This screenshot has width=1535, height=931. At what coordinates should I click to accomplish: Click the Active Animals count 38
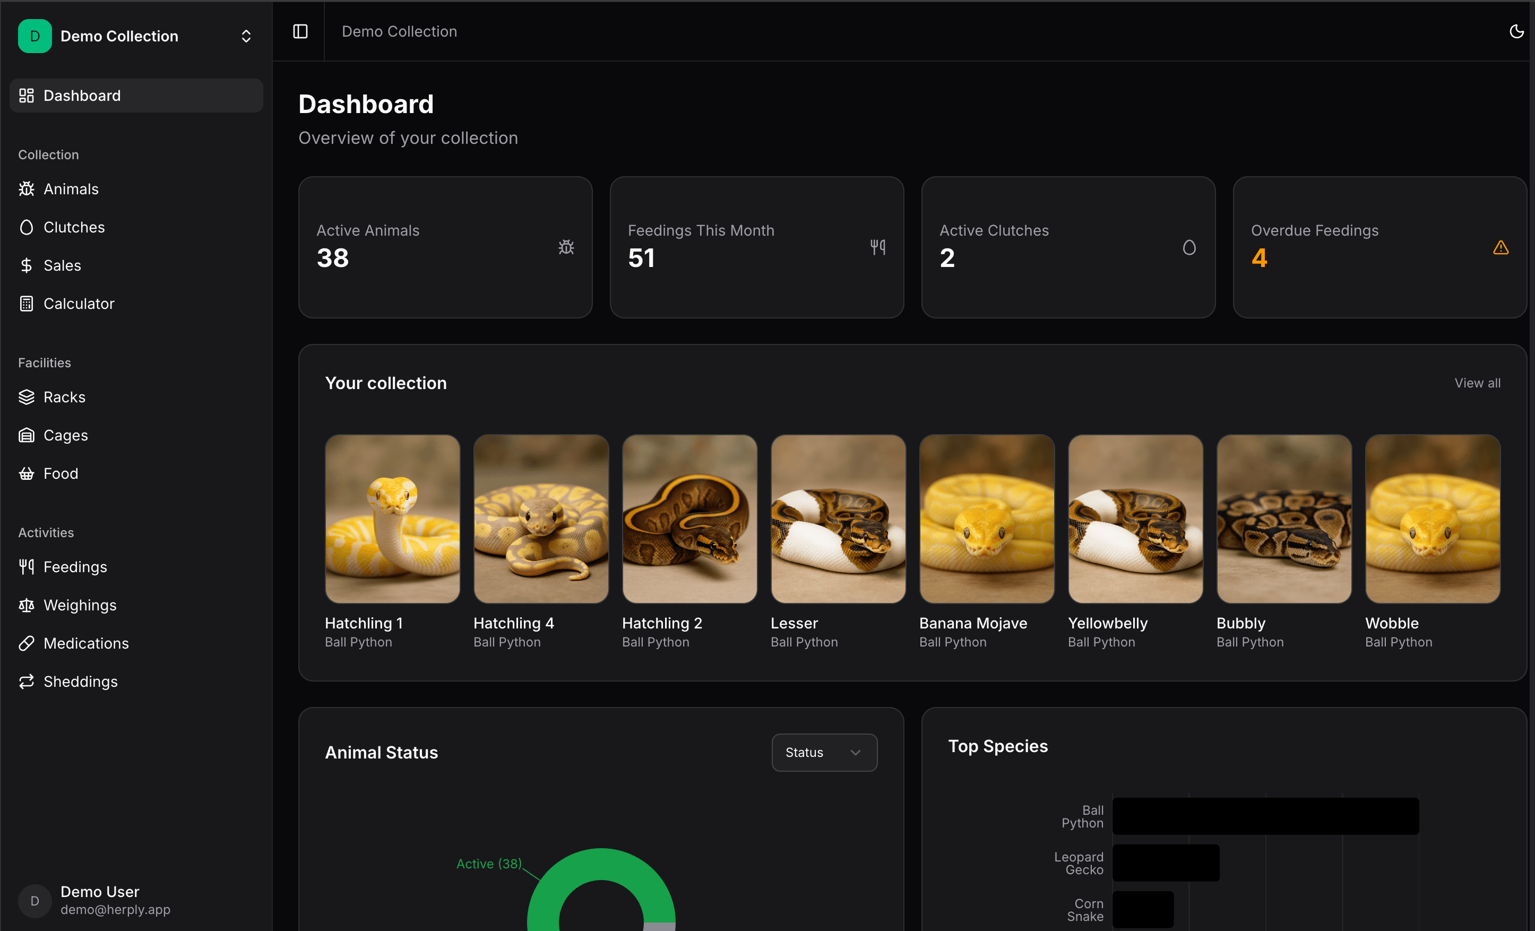pos(333,258)
